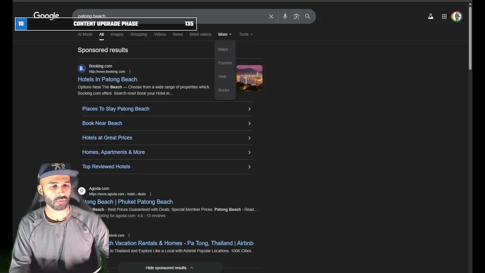
Task: Open the Google account avatar
Action: [457, 16]
